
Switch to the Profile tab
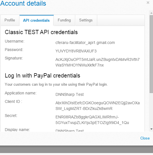[x=10, y=20]
